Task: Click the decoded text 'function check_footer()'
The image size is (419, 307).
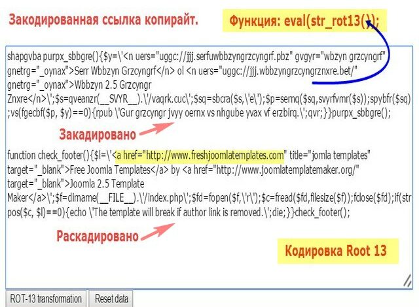Action: click(48, 155)
